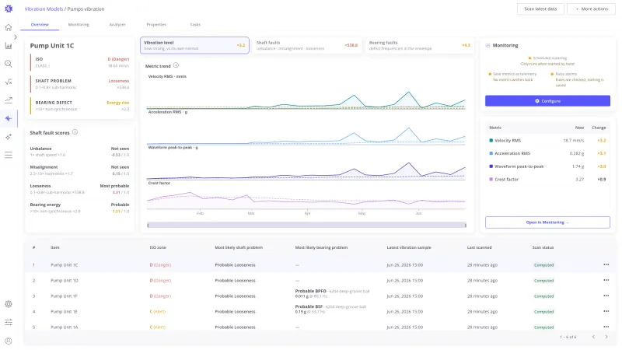Click the Crest factor lilac swatch

491,180
